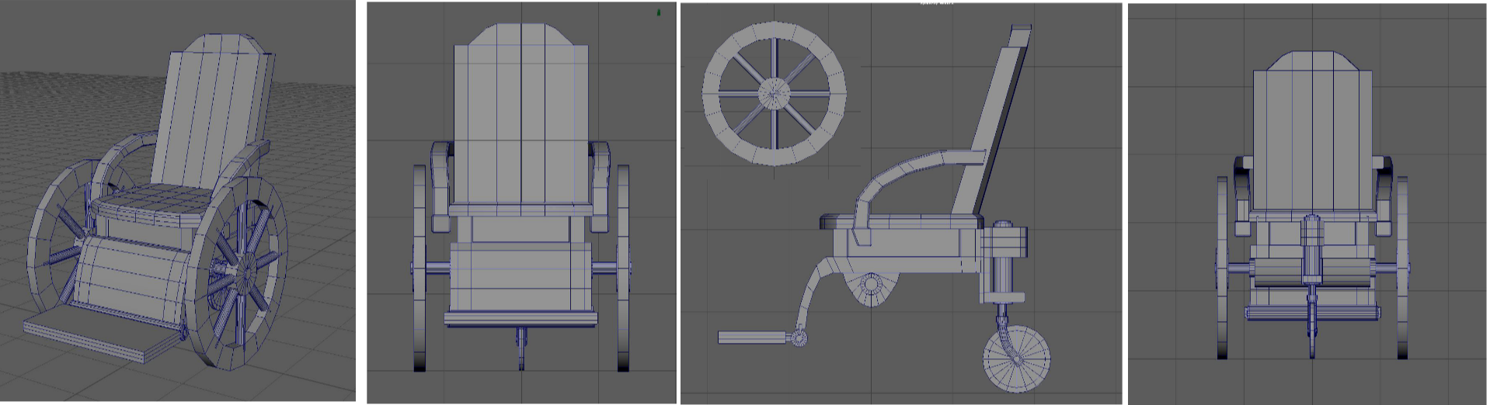Click the flat footrest pedal in side view
This screenshot has height=405, width=1490.
point(752,337)
